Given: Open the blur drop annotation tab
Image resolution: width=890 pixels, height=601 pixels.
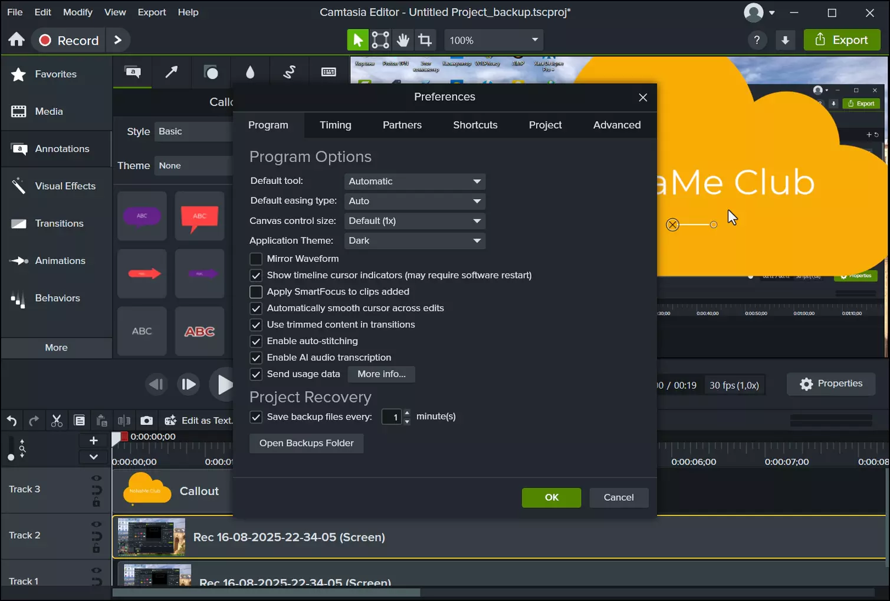Looking at the screenshot, I should 250,72.
